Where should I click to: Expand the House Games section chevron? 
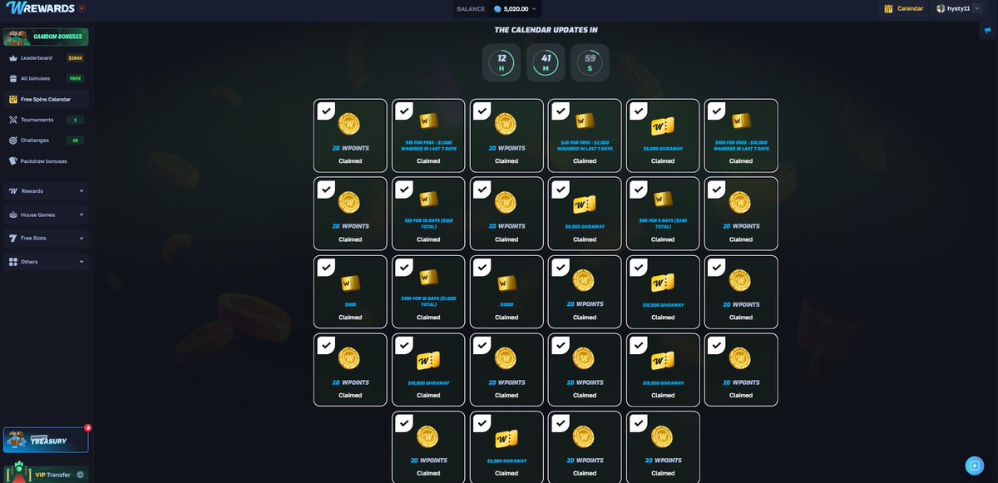coord(82,214)
